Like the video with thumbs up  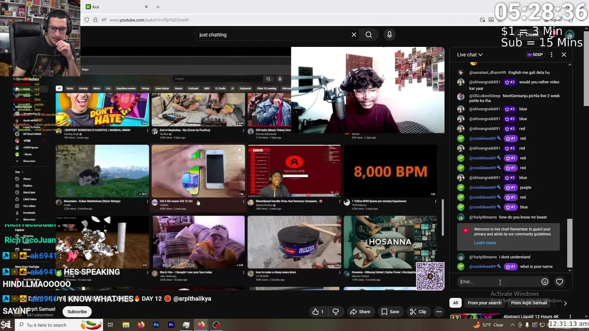pyautogui.click(x=318, y=312)
